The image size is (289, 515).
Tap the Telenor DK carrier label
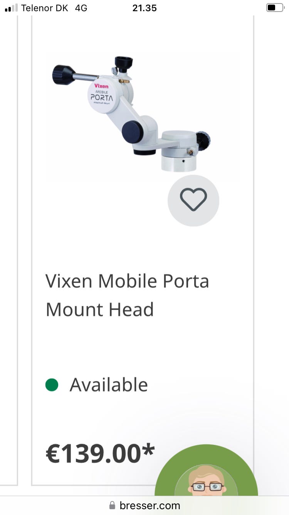tap(44, 8)
